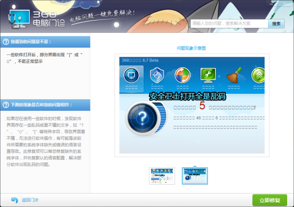Select the first preview thumbnail

tap(162, 176)
